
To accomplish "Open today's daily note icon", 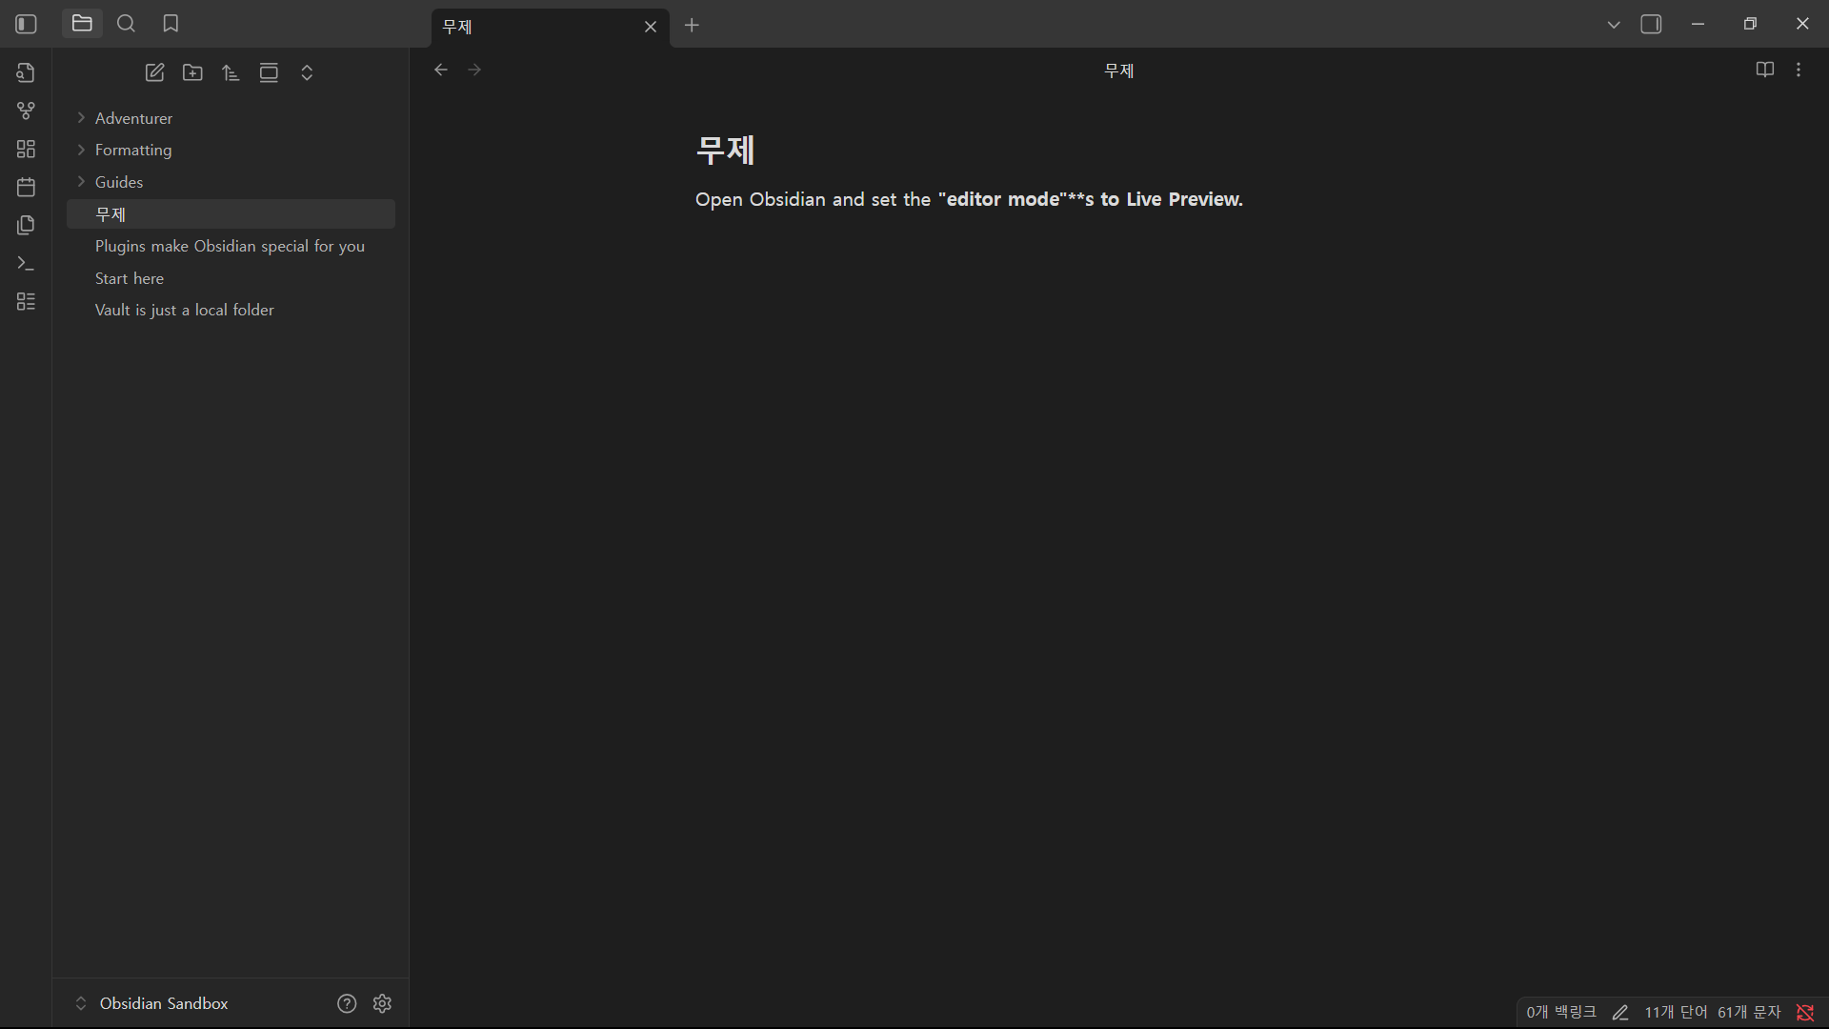I will pos(26,187).
